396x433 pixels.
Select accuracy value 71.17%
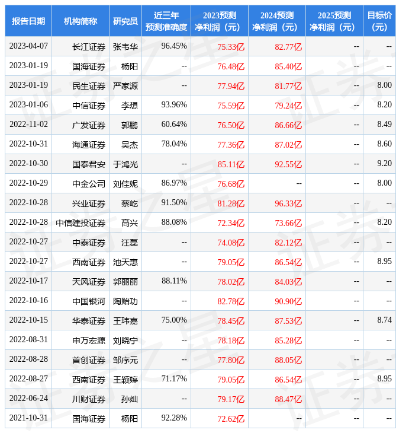(x=174, y=379)
